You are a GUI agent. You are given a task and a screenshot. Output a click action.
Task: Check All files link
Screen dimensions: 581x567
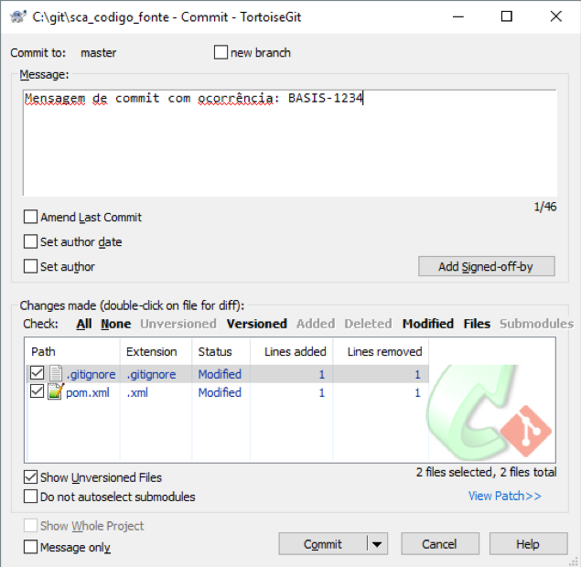point(84,324)
